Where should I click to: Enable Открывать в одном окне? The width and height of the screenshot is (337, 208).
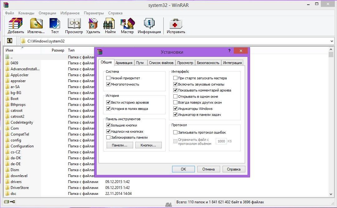coord(176,97)
